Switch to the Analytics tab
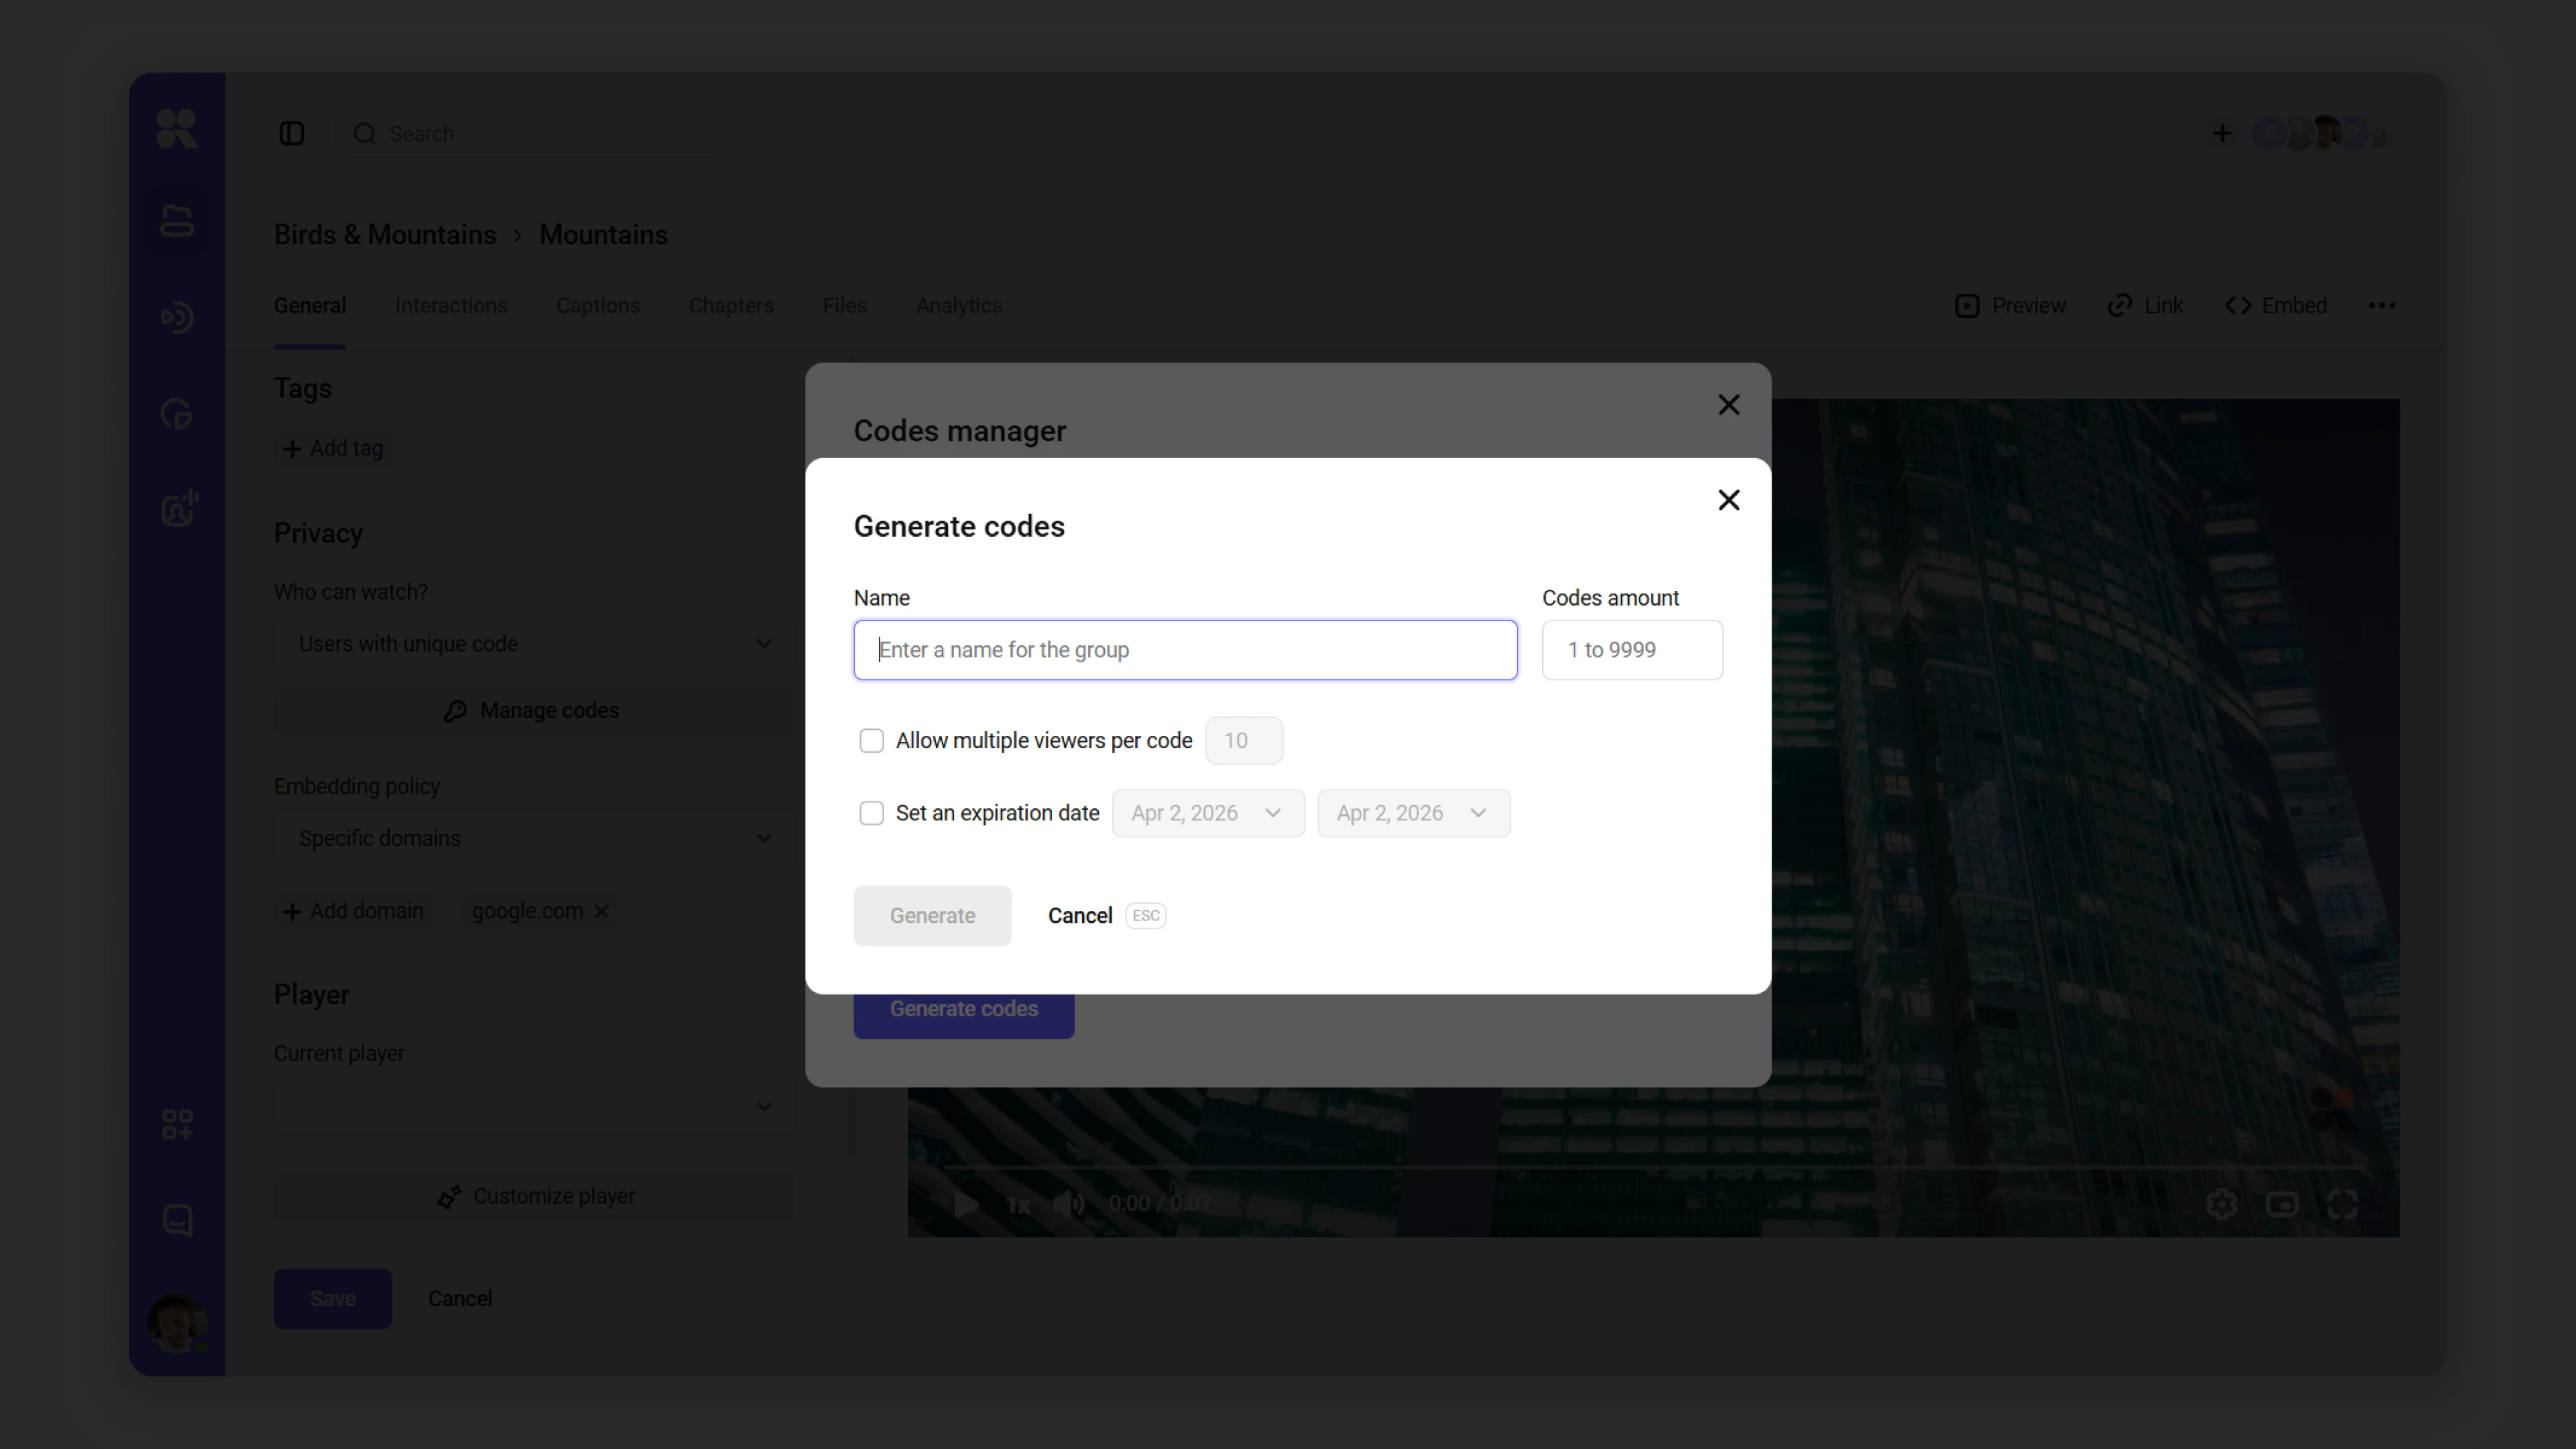The image size is (2576, 1449). [959, 306]
